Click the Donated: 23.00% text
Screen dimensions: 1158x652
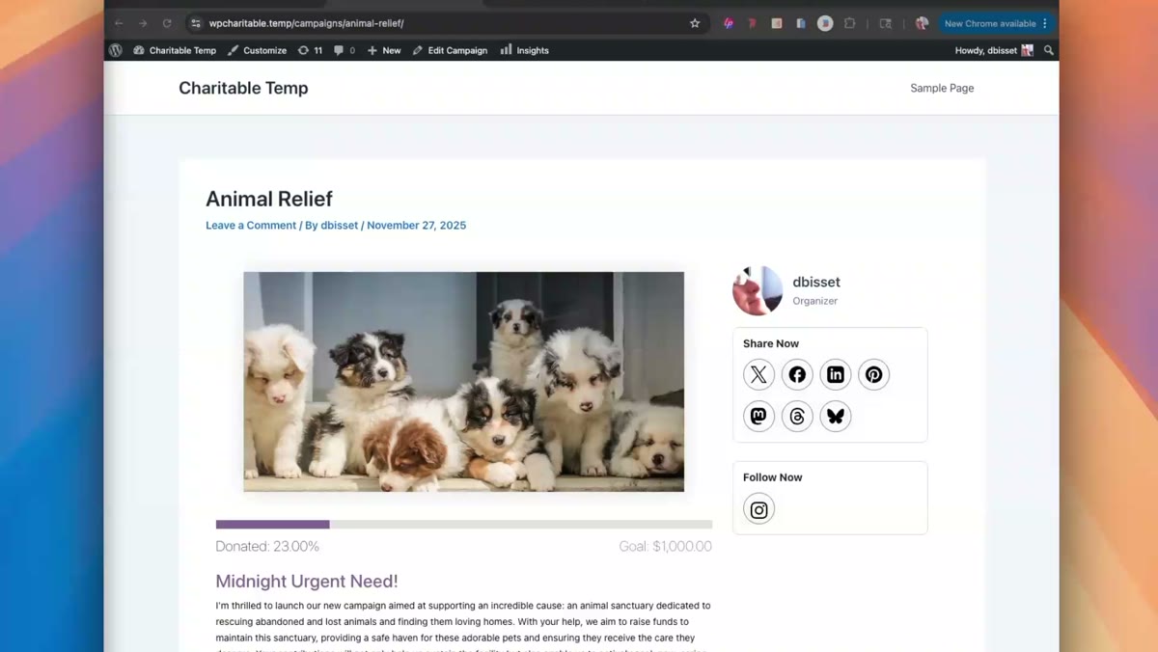(x=267, y=546)
